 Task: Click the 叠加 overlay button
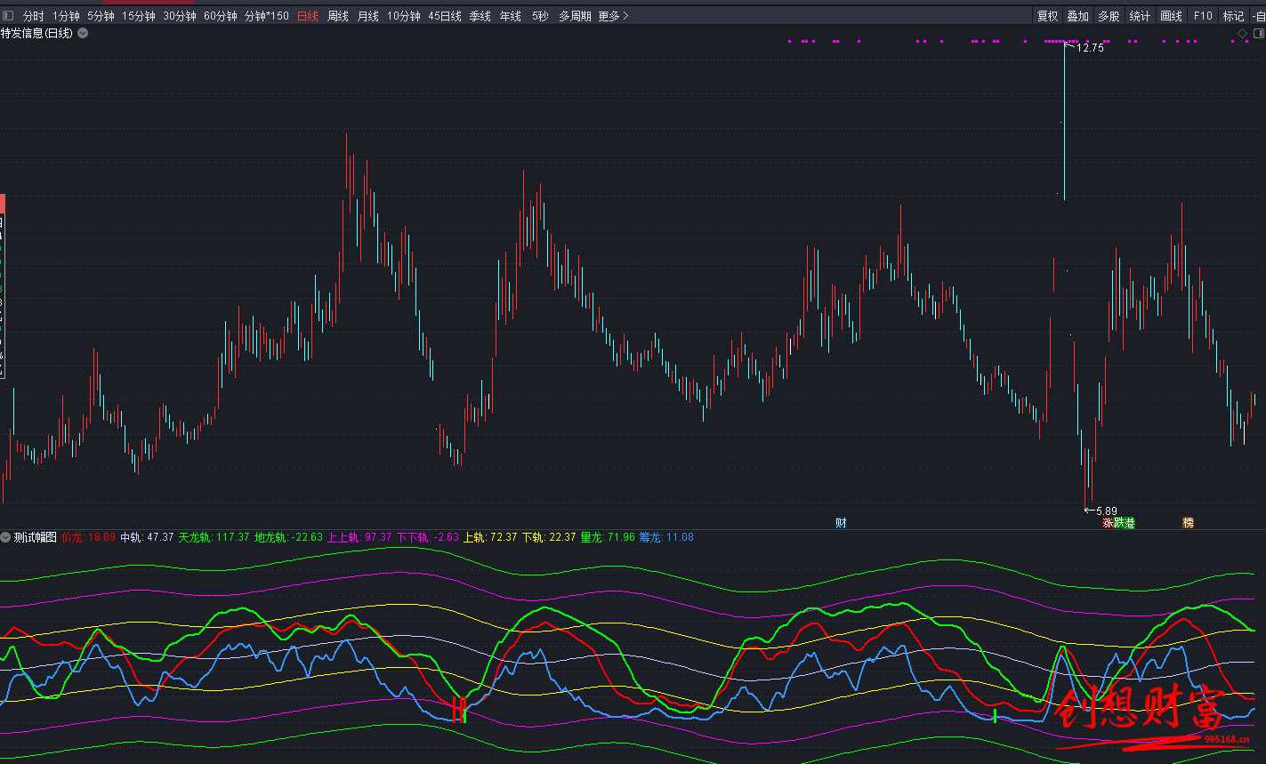pyautogui.click(x=1077, y=16)
